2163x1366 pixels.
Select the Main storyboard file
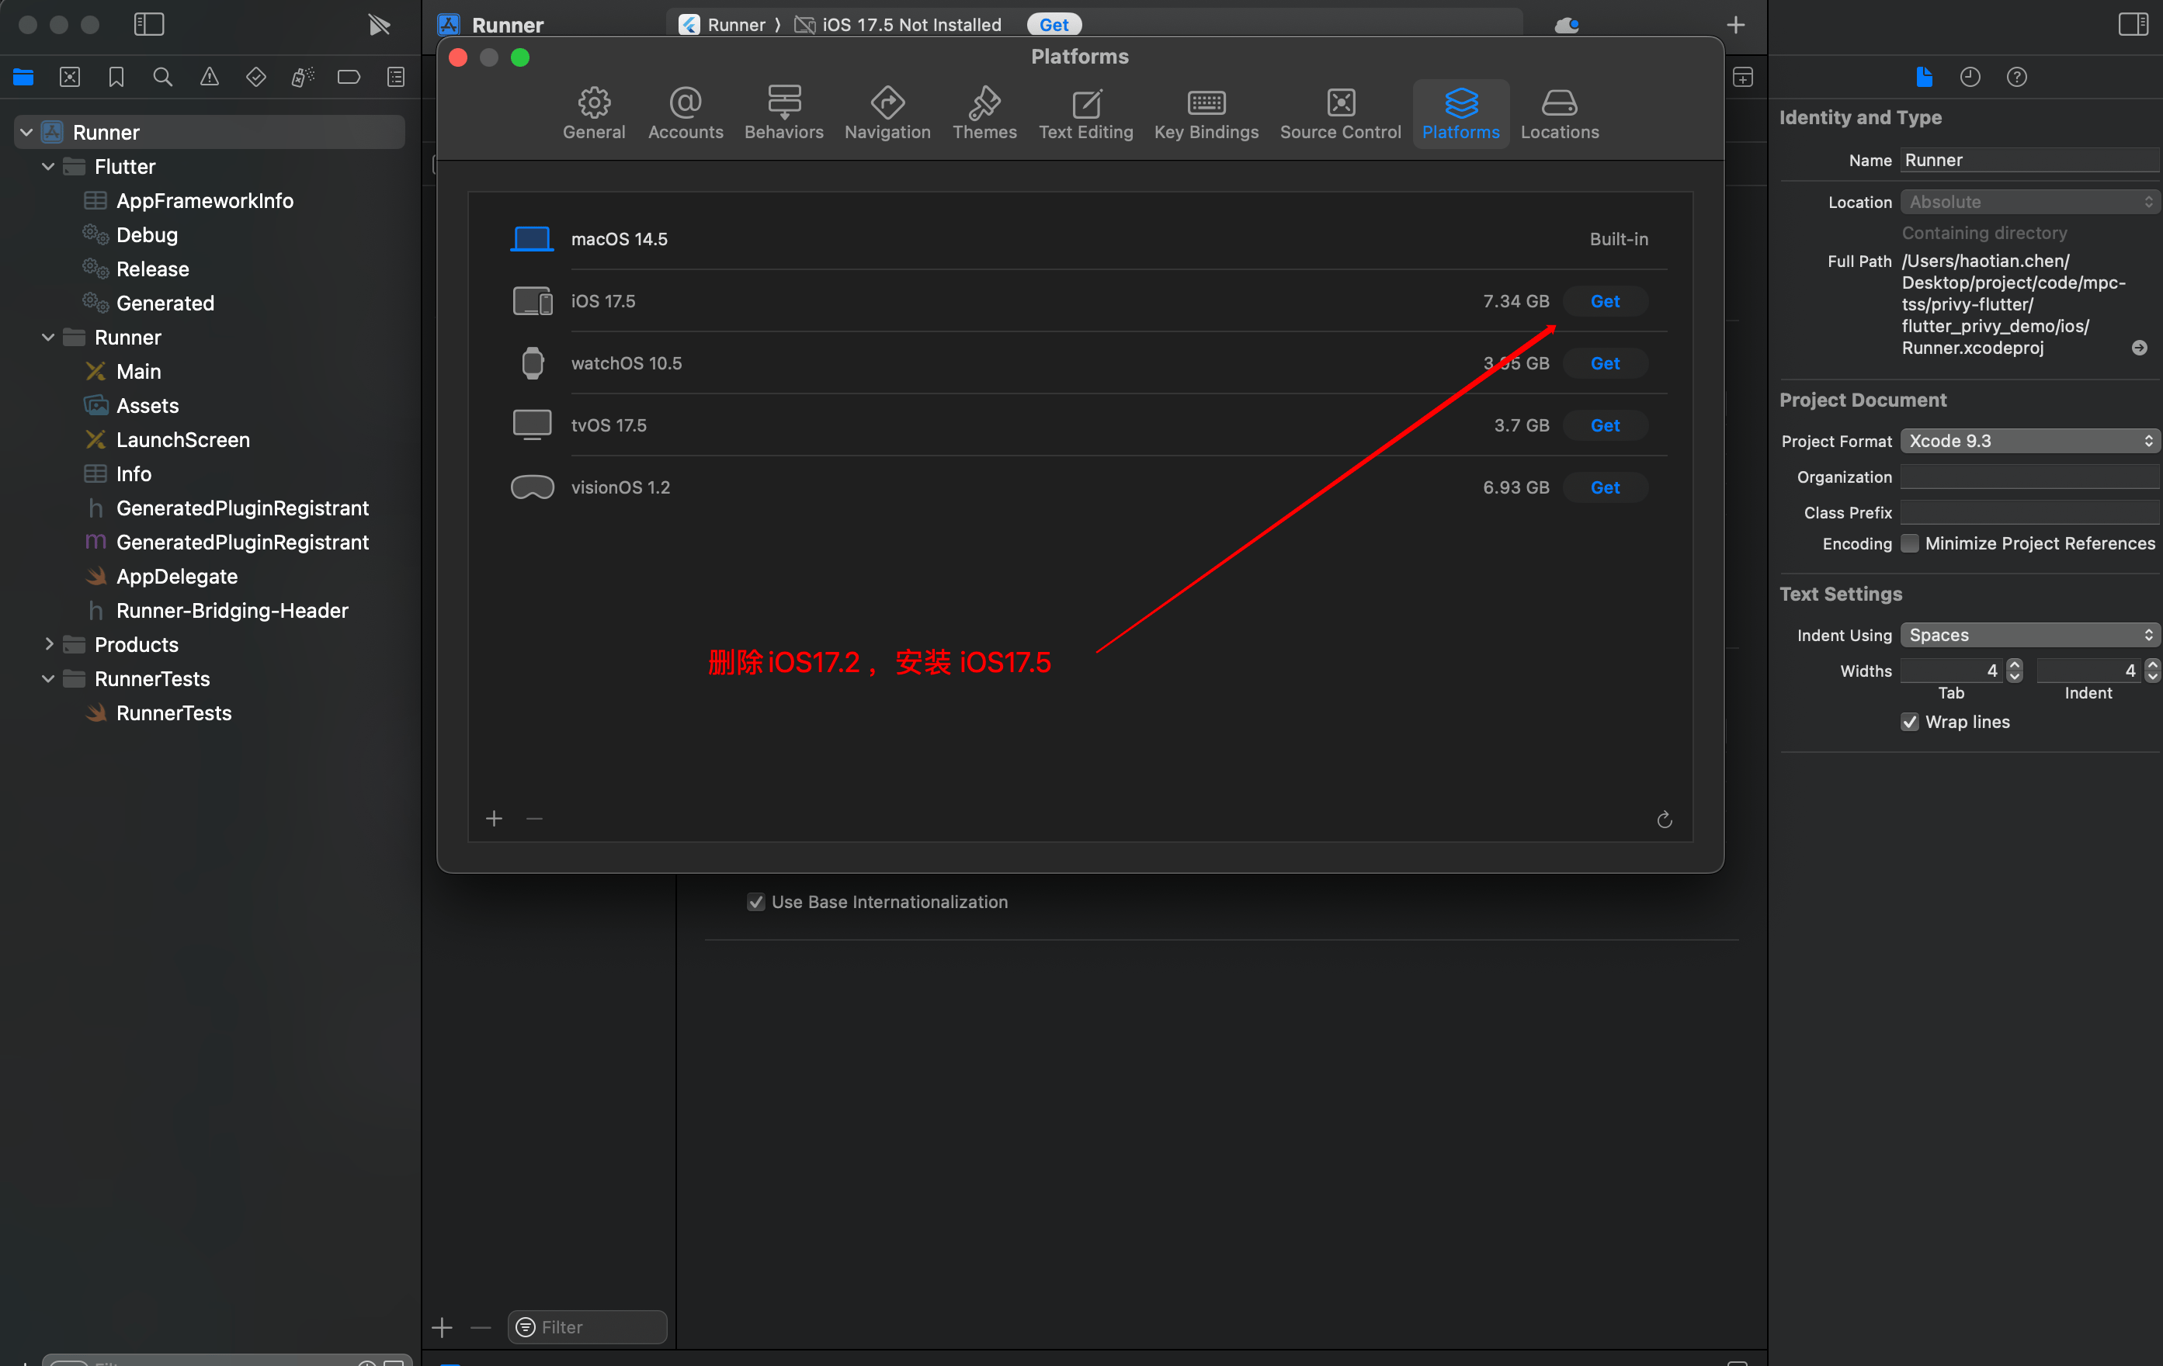[138, 371]
